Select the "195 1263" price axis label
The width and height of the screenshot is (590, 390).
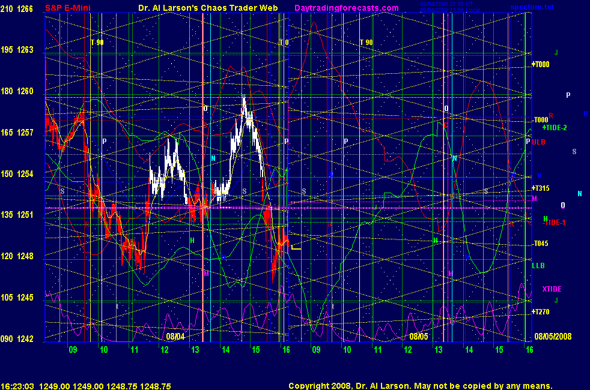pos(17,50)
